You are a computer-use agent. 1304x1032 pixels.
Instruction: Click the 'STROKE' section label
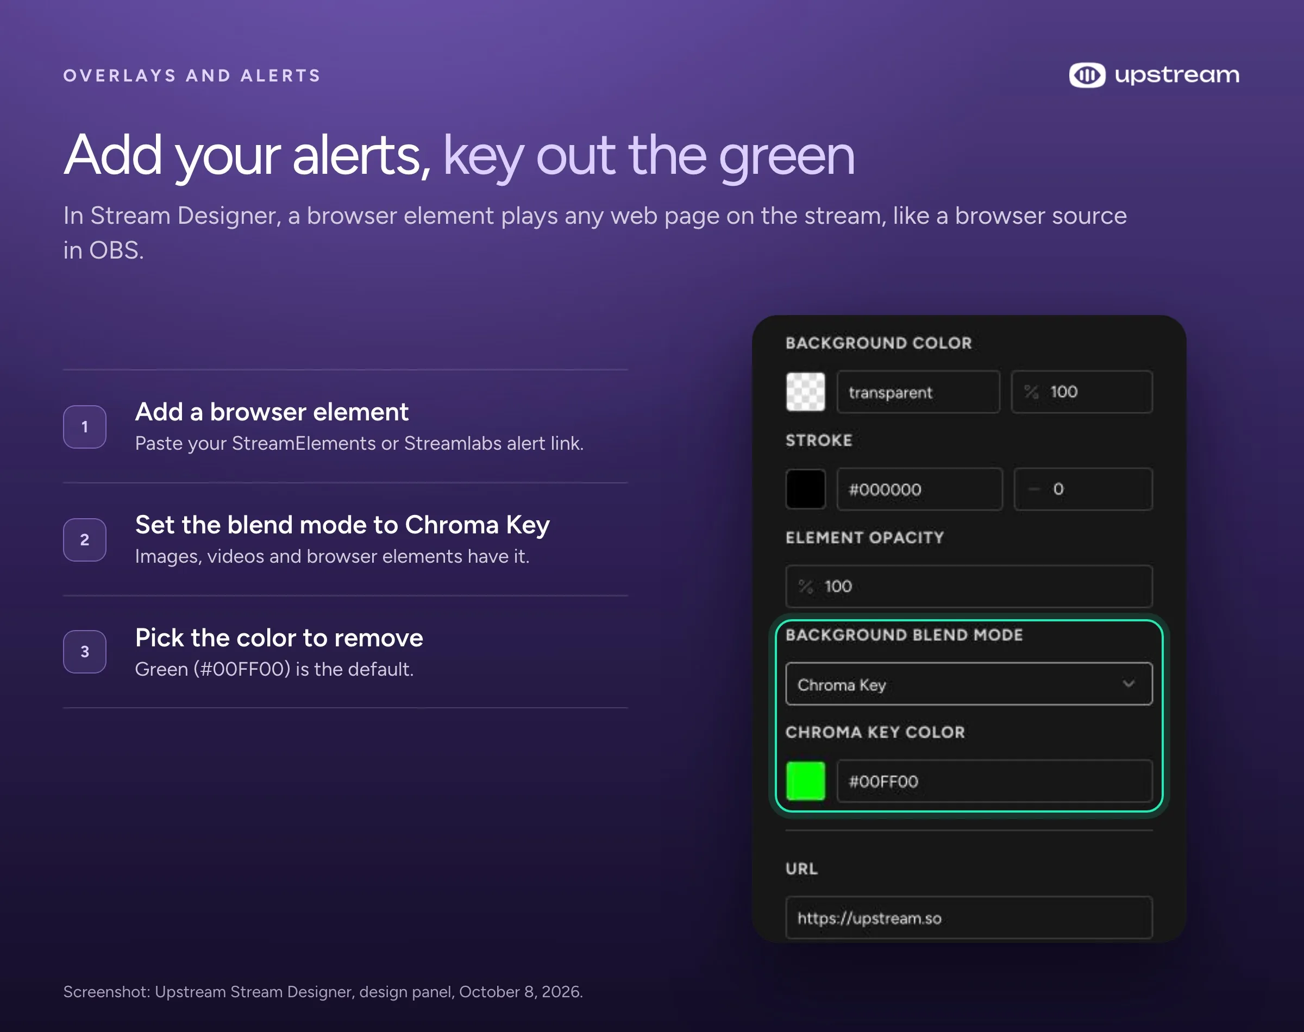click(818, 441)
